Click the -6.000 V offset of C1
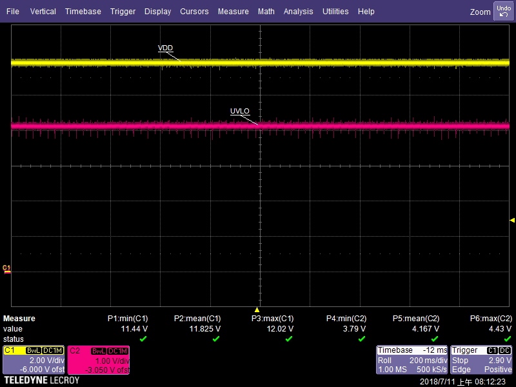516x387 pixels. (42, 370)
